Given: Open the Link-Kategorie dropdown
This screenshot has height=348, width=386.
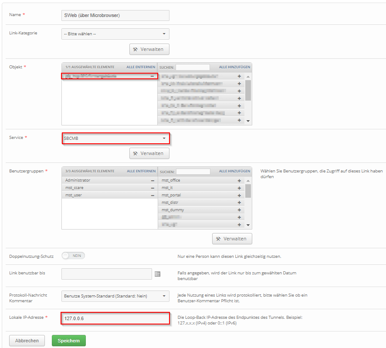Looking at the screenshot, I should click(115, 34).
